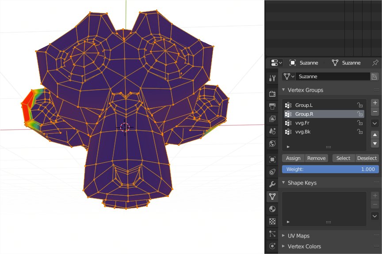Click the Assign button
The height and width of the screenshot is (254, 382).
(x=293, y=158)
